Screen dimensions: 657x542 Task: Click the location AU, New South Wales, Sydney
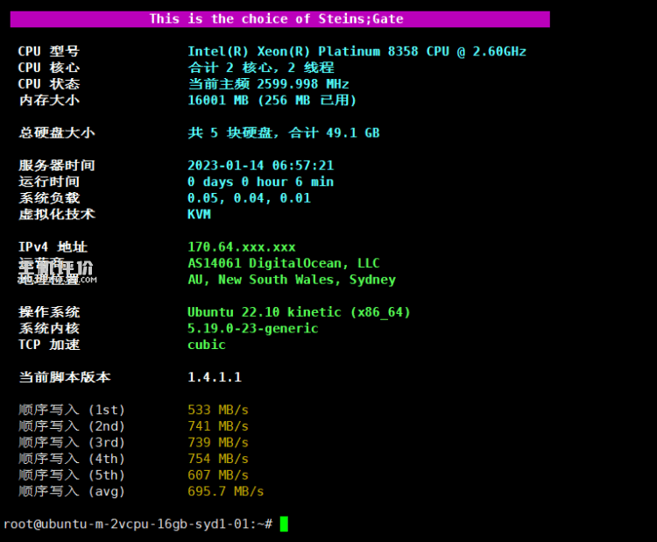click(x=291, y=280)
